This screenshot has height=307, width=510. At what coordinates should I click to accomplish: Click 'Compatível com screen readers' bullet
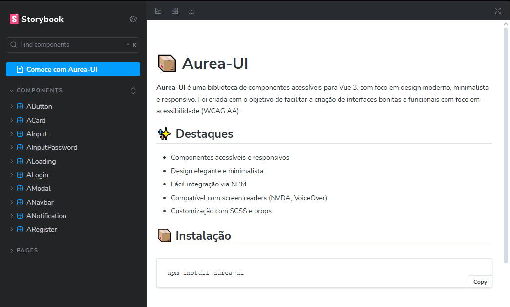[x=249, y=198]
